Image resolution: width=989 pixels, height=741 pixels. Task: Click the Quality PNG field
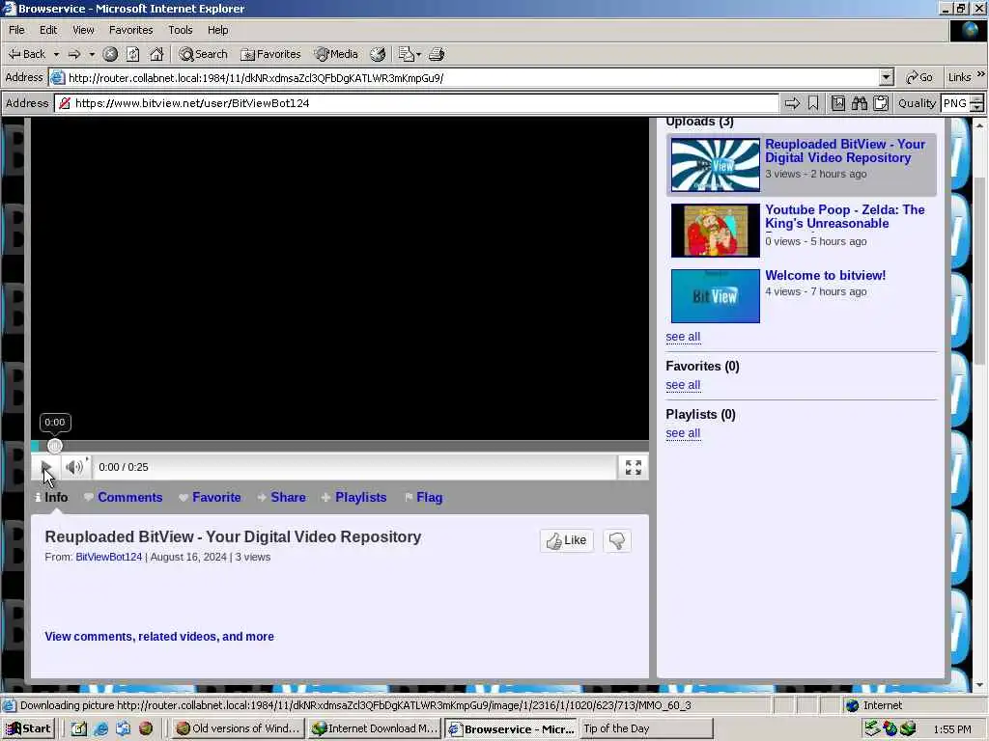955,103
